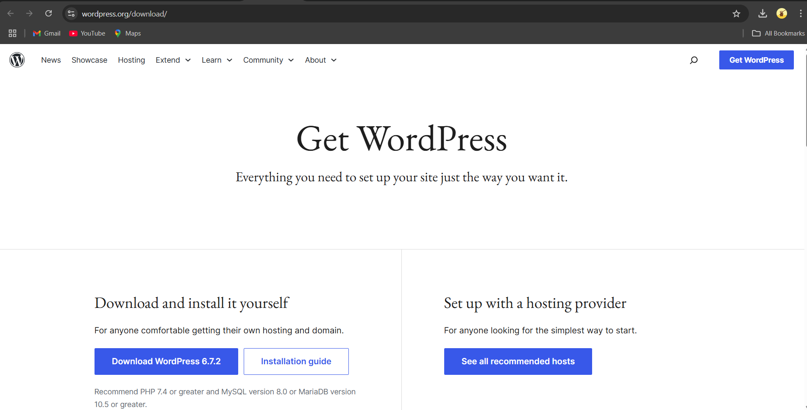Expand the Extend menu
807x410 pixels.
click(x=173, y=60)
